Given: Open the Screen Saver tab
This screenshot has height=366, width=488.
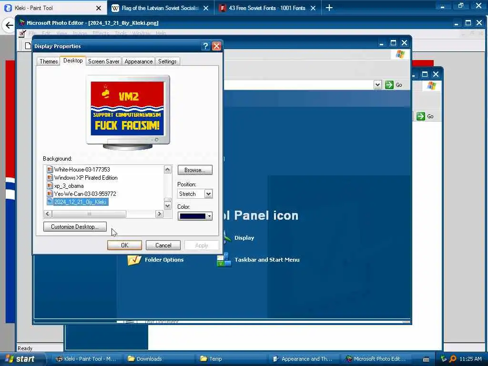Looking at the screenshot, I should (103, 61).
